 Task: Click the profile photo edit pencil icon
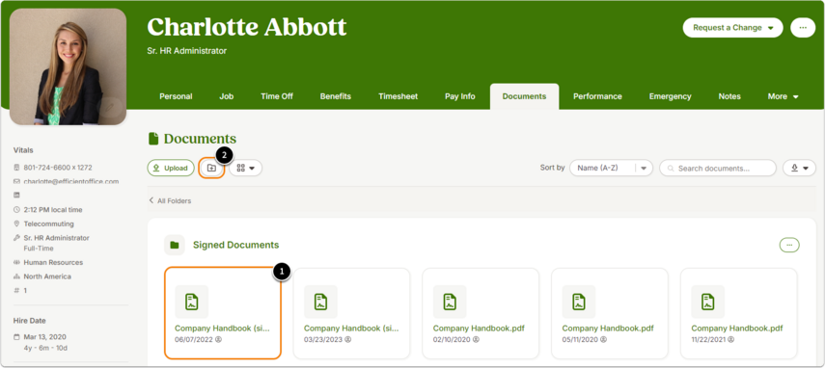coord(109,107)
